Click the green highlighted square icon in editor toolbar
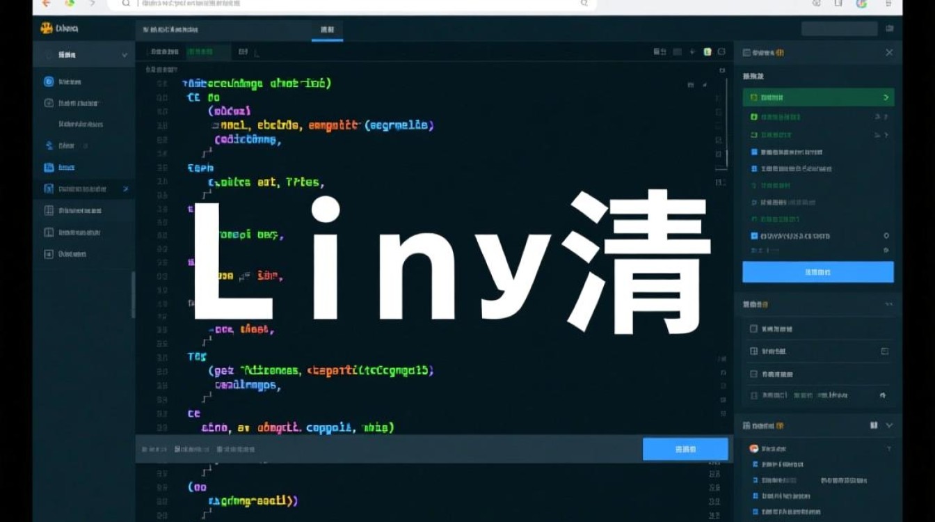Screen dimensions: 935x522 pos(708,52)
